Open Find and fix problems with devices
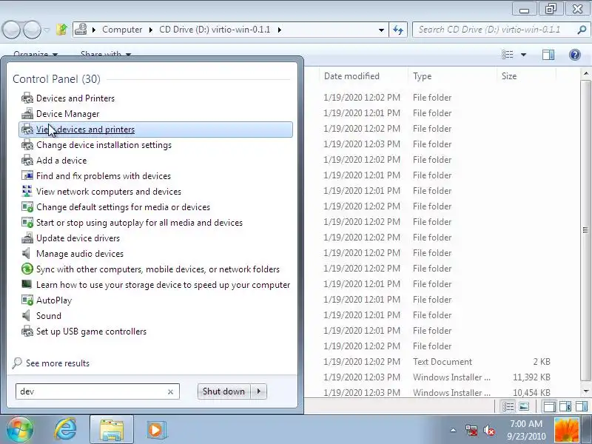This screenshot has height=444, width=592. (x=104, y=176)
